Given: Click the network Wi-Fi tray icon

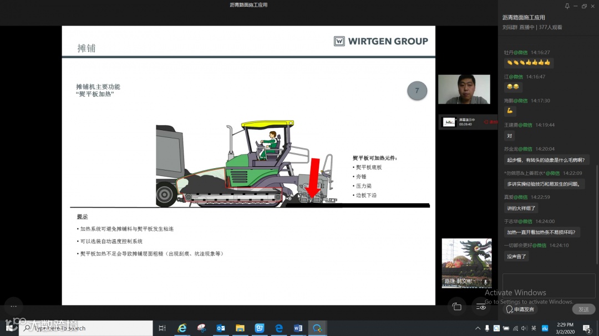Looking at the screenshot, I should [x=515, y=328].
